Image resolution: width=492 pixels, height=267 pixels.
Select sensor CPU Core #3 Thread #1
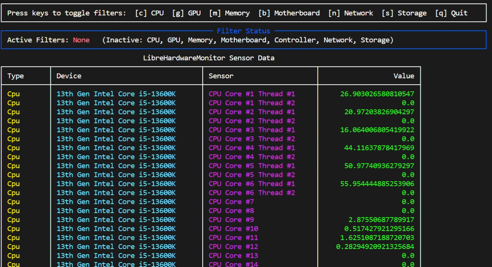tap(252, 130)
